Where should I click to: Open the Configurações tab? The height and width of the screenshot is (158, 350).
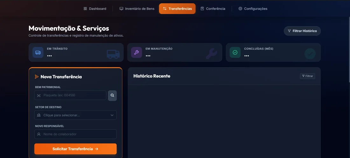tap(253, 9)
